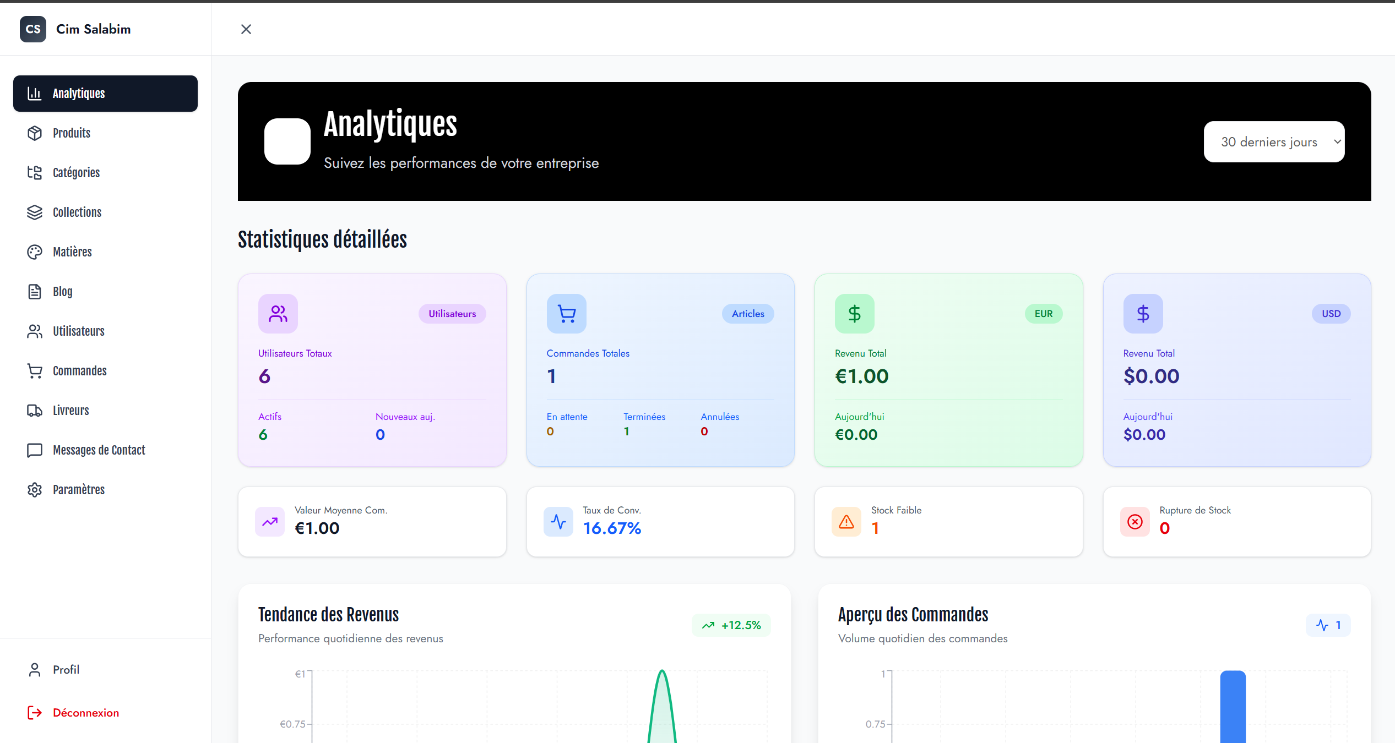Switch to the Blog section

pyautogui.click(x=35, y=291)
